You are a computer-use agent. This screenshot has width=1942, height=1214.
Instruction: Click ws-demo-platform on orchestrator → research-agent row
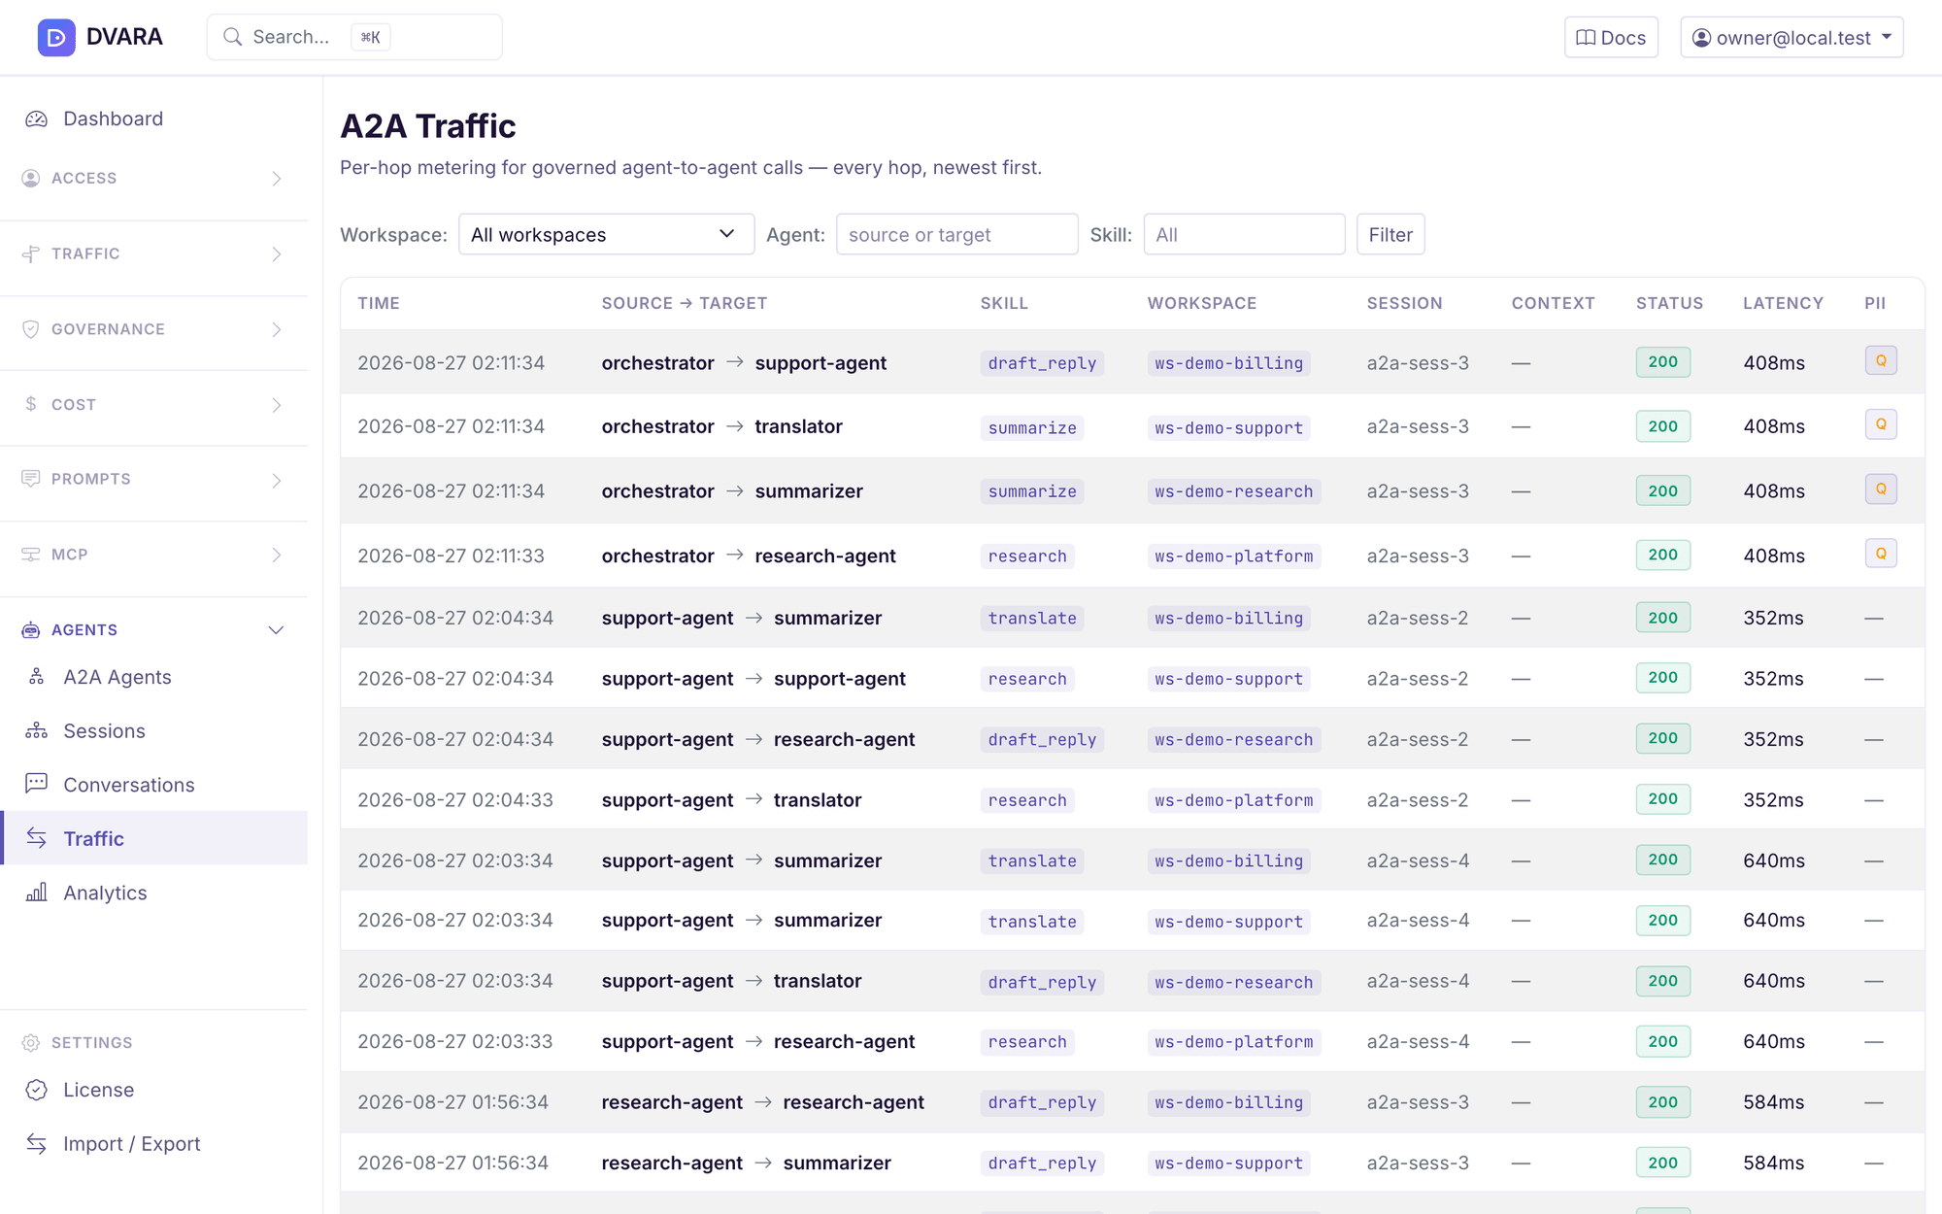1233,556
